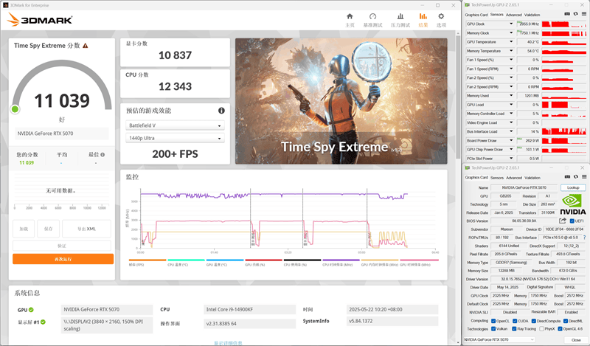
Task: Toggle the Vulkan checkbox
Action: coord(493,329)
